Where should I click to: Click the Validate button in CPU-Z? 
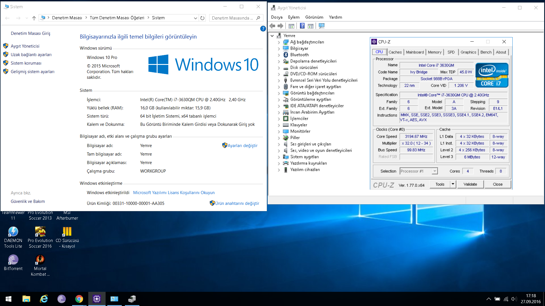coord(470,184)
